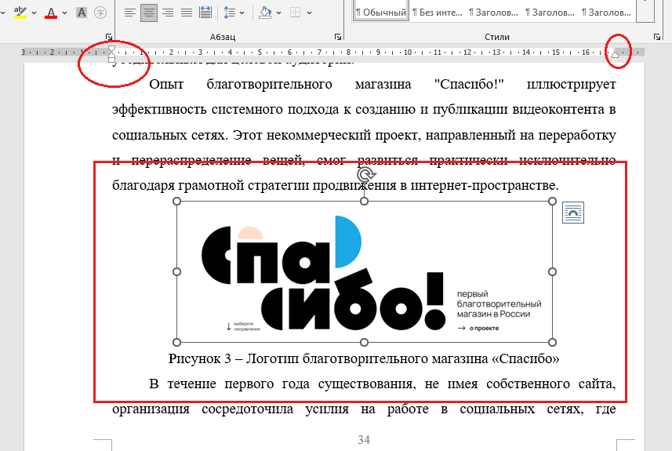Click top-left image resize handle
The image size is (672, 451).
point(176,201)
